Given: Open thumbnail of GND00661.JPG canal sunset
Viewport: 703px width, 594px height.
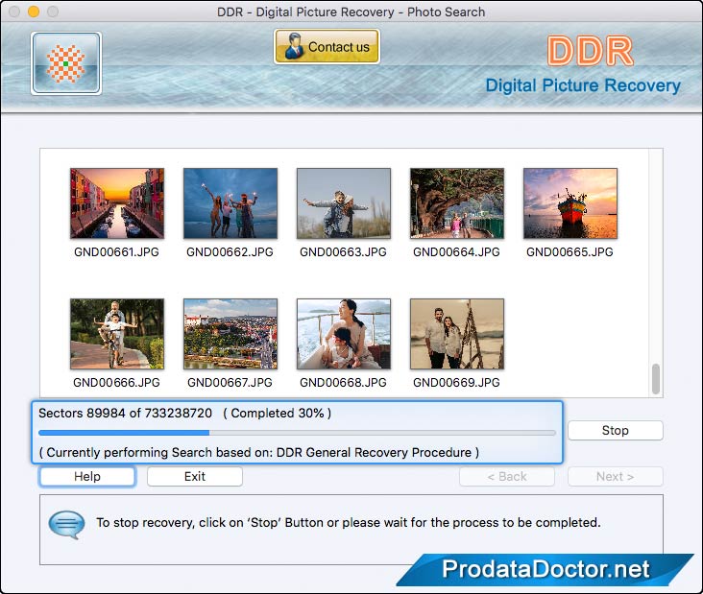Looking at the screenshot, I should coord(117,203).
